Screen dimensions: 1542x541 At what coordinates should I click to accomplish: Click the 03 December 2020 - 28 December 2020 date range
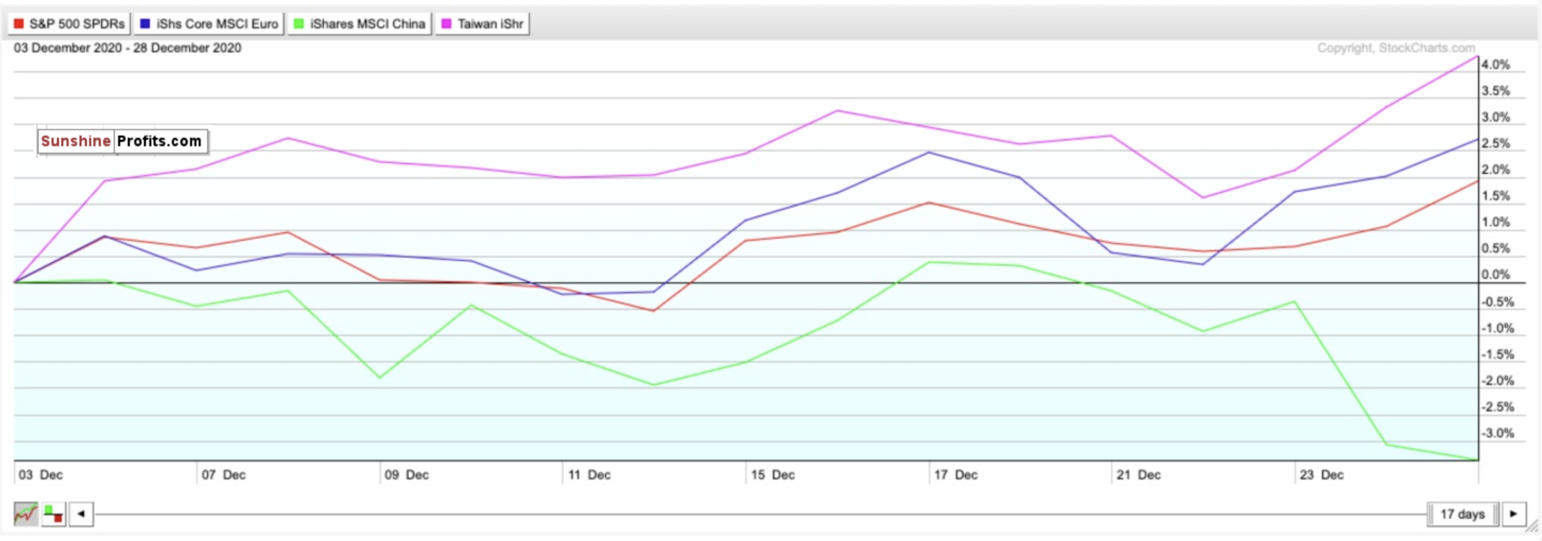coord(128,48)
